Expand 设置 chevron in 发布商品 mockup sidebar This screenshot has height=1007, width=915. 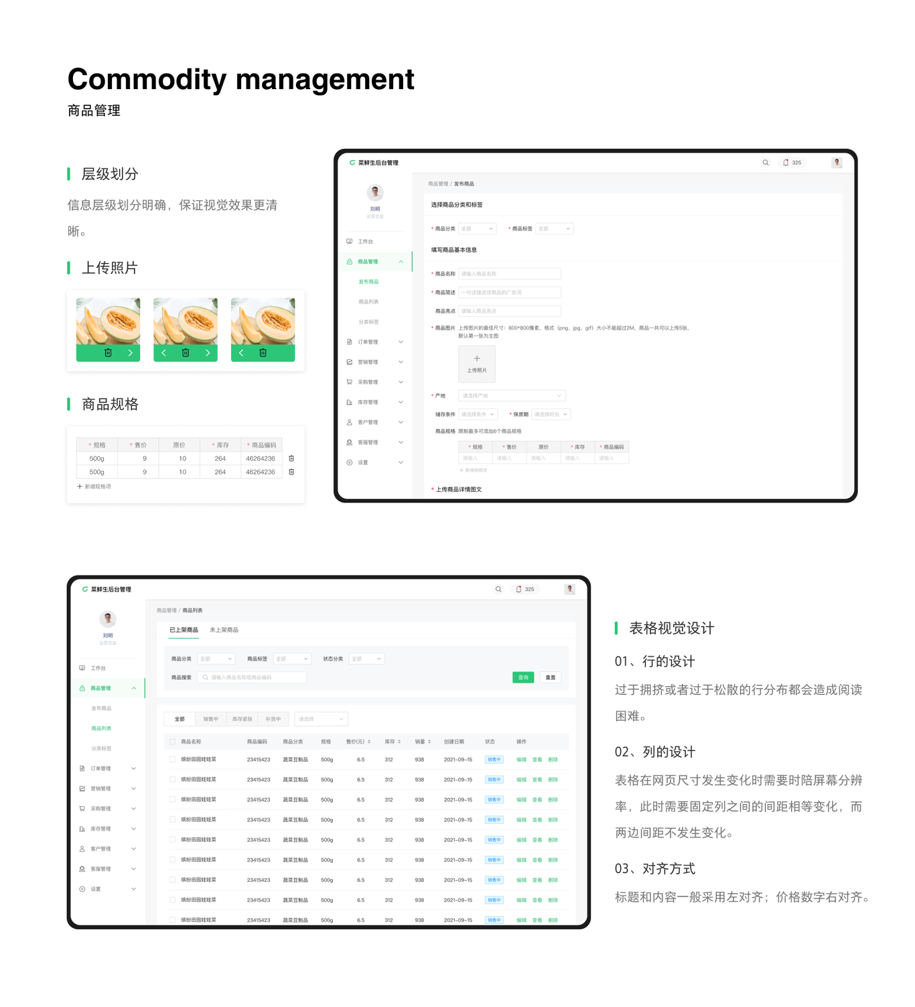[401, 462]
